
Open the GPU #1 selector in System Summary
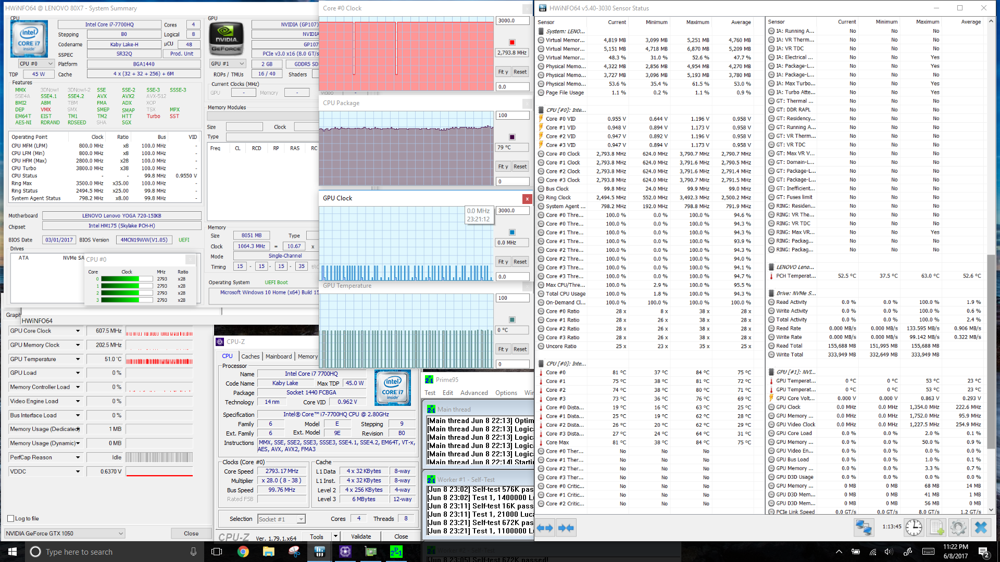[227, 63]
